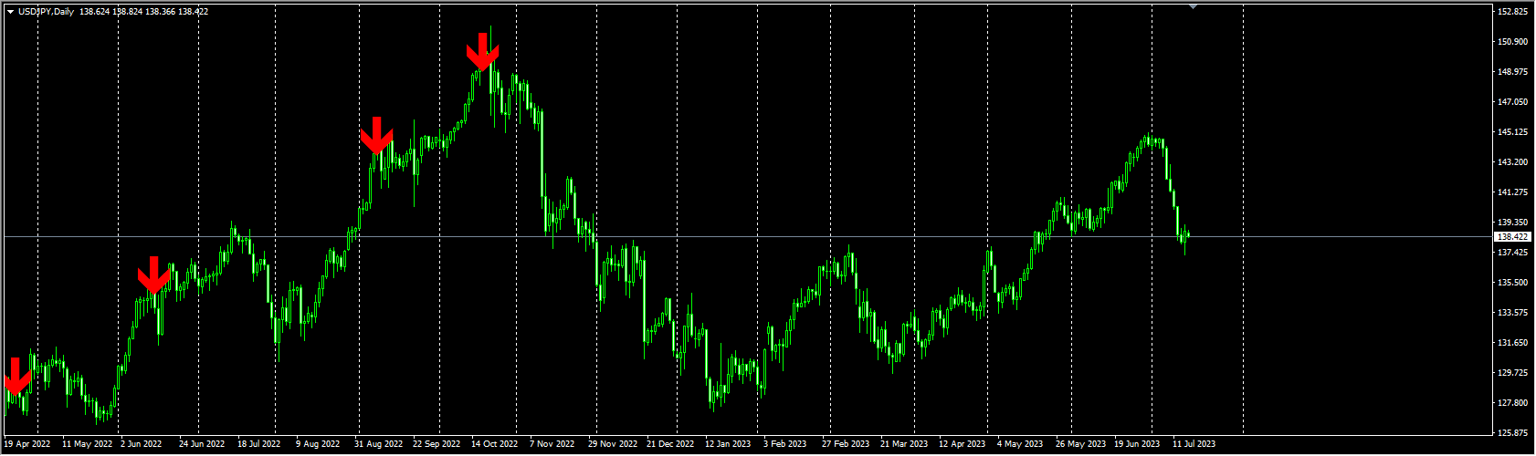Click the 139.350 price axis label
Image resolution: width=1536 pixels, height=456 pixels.
pyautogui.click(x=1513, y=223)
